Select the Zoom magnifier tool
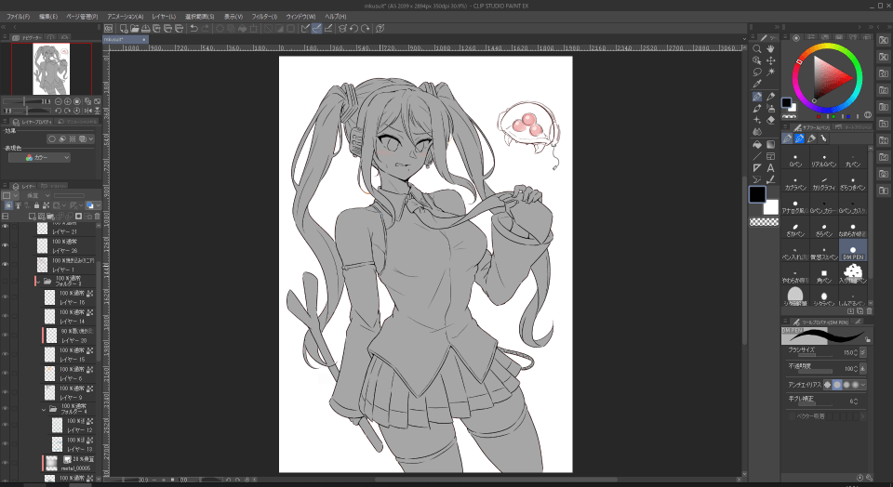This screenshot has width=893, height=487. [x=757, y=49]
